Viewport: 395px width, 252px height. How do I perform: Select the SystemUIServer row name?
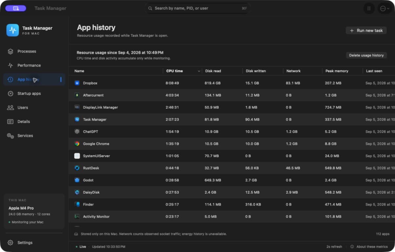pos(97,156)
